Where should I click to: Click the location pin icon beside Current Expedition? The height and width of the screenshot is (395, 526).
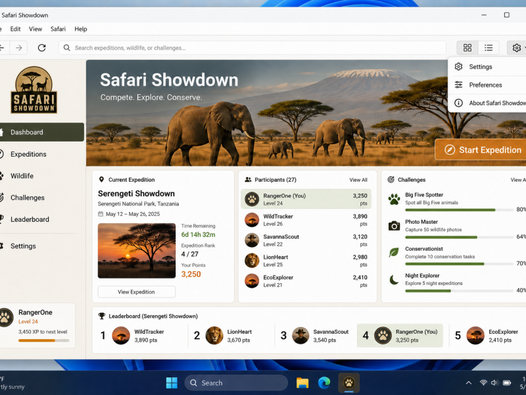click(101, 180)
